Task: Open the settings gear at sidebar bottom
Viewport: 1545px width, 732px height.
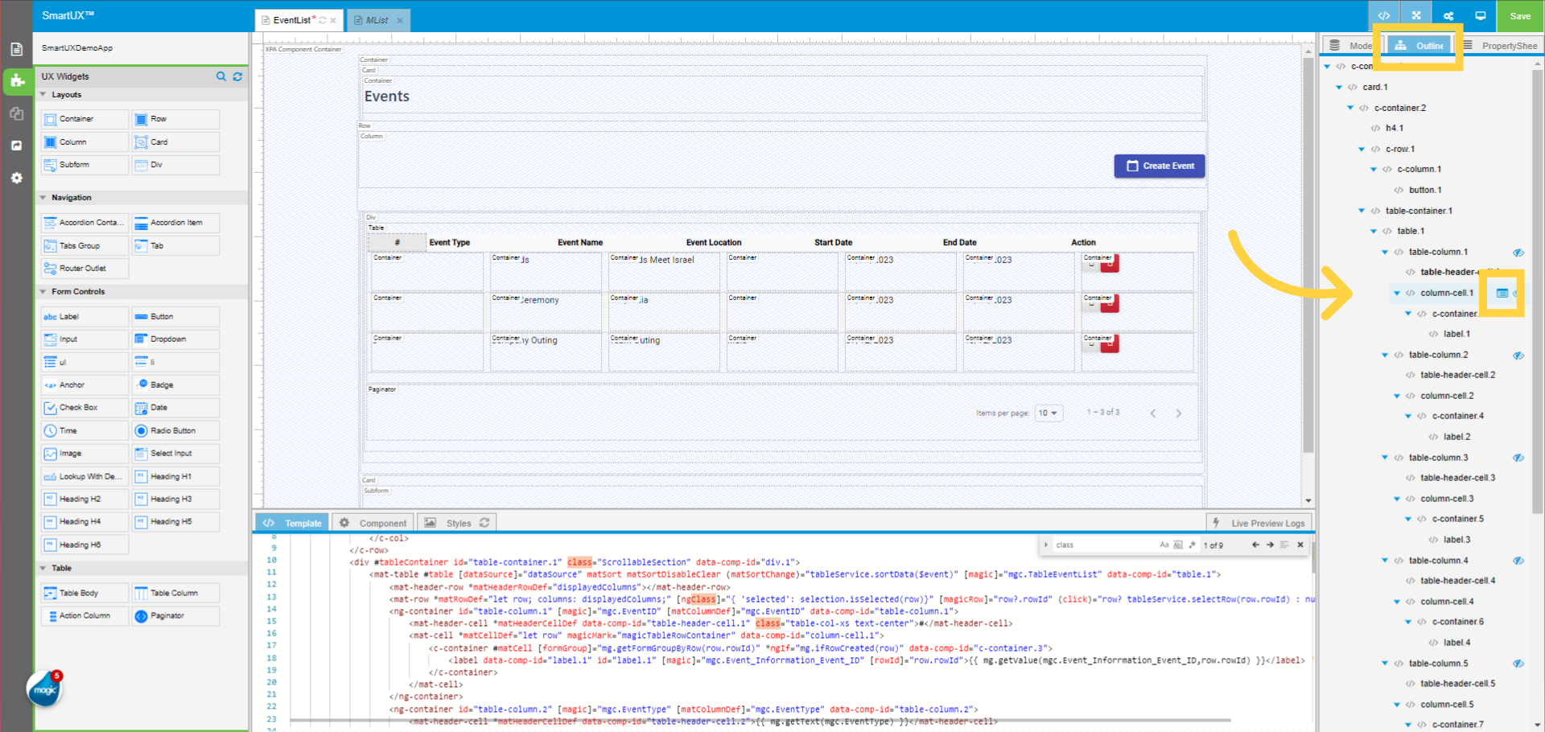Action: pyautogui.click(x=17, y=178)
